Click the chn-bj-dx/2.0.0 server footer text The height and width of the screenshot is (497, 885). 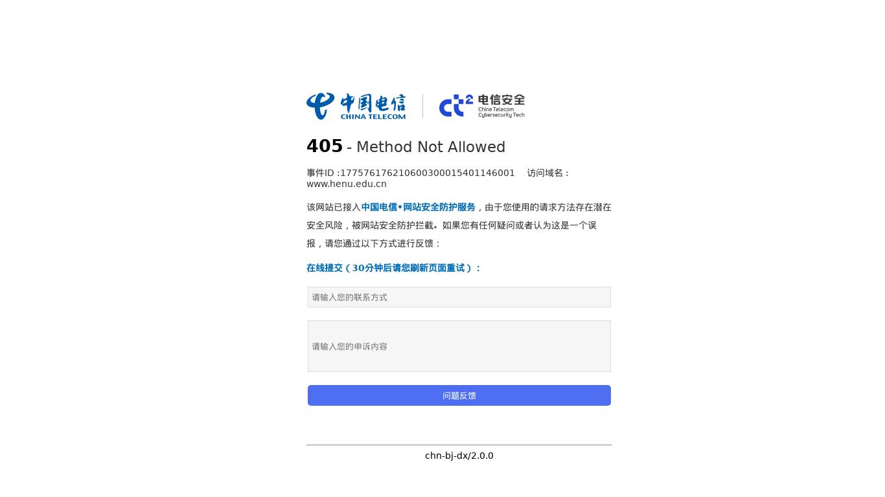coord(459,456)
